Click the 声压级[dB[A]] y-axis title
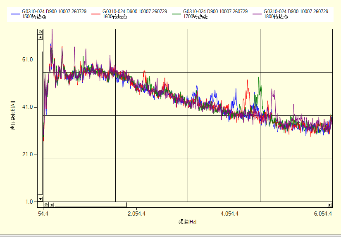 pyautogui.click(x=13, y=115)
